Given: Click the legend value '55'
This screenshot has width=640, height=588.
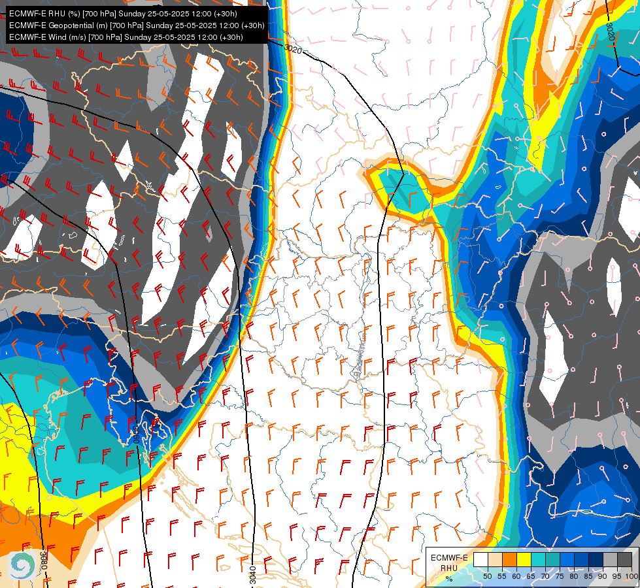Looking at the screenshot, I should click(x=501, y=577).
